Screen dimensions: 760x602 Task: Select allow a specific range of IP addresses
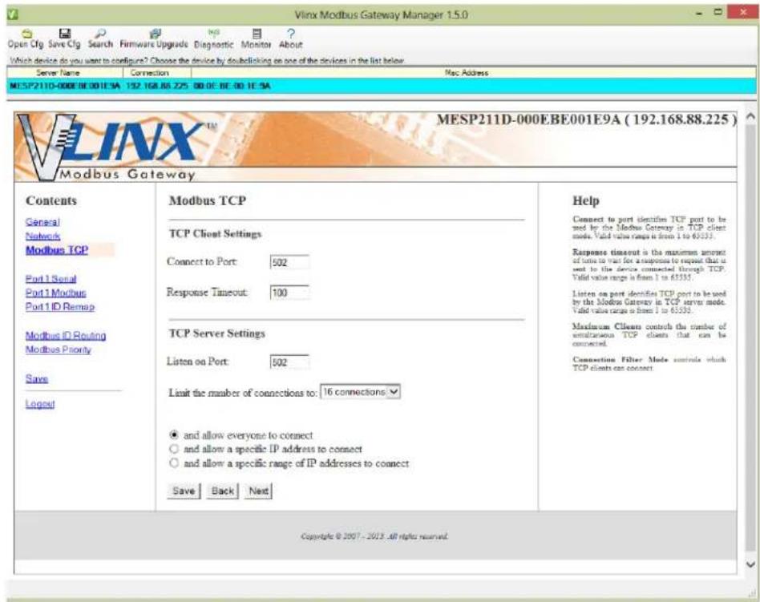[x=174, y=463]
